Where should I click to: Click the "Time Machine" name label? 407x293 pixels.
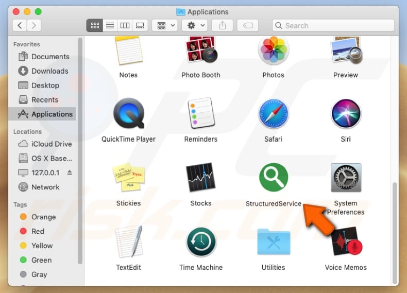tap(201, 267)
